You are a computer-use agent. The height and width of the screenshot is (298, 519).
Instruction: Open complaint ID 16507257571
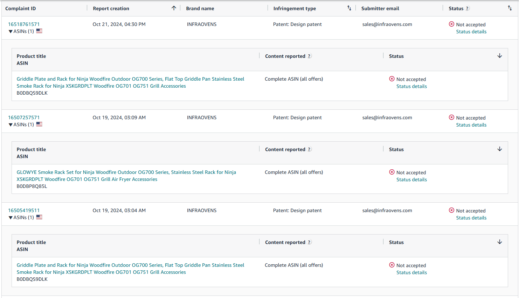point(24,117)
